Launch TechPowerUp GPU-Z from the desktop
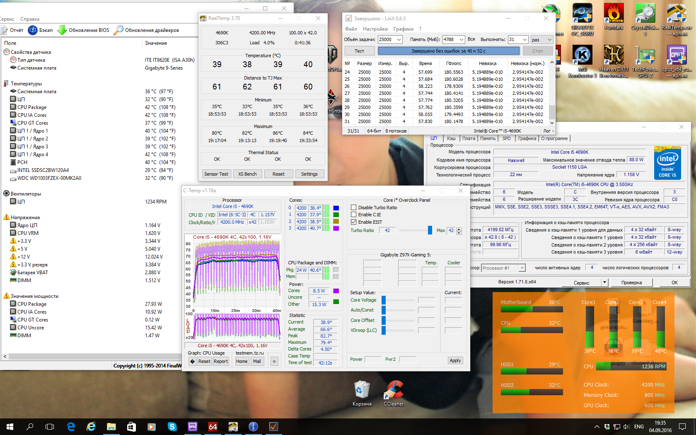 tap(645, 61)
